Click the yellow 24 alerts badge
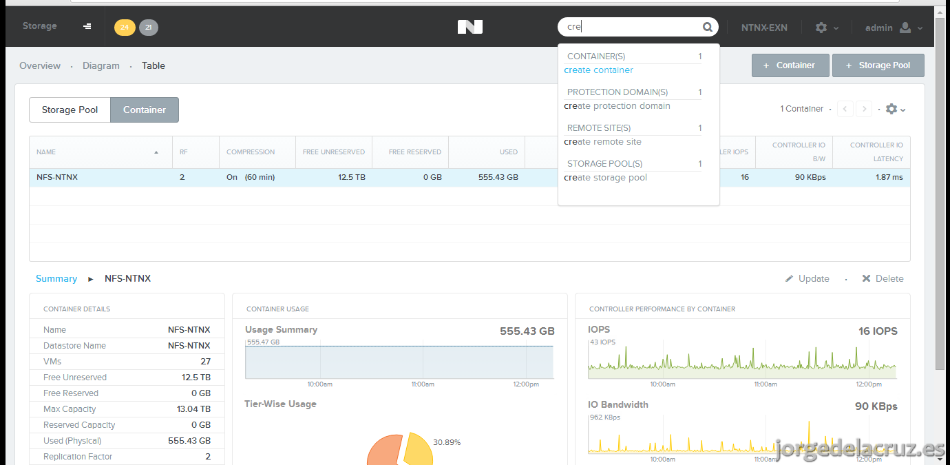 pos(125,28)
